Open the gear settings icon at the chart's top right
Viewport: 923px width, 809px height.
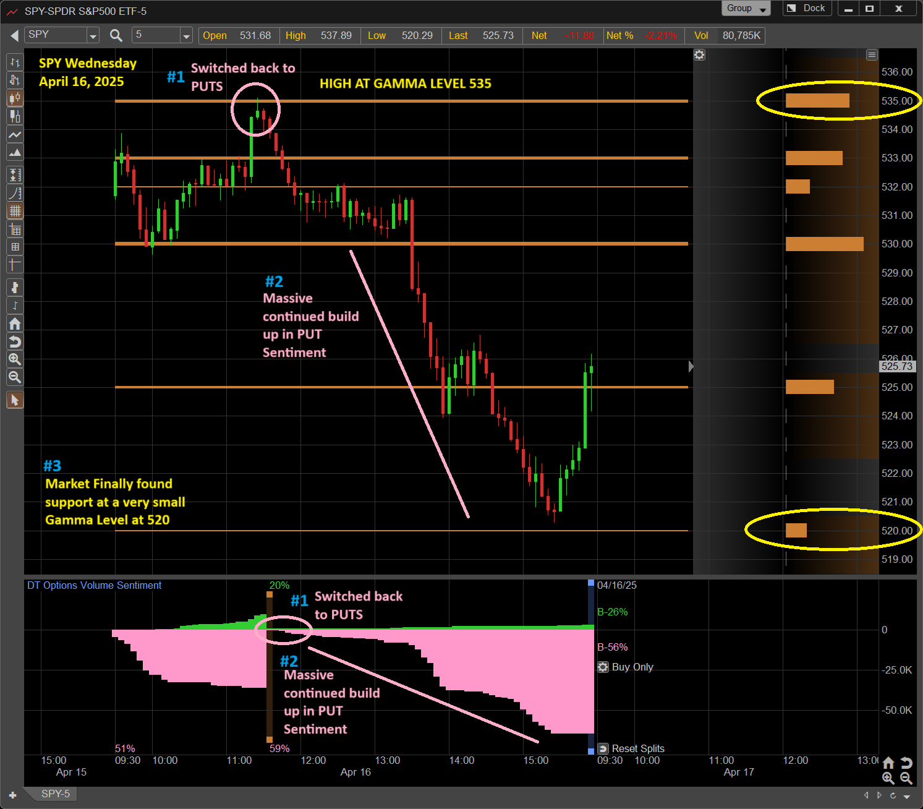(x=699, y=55)
